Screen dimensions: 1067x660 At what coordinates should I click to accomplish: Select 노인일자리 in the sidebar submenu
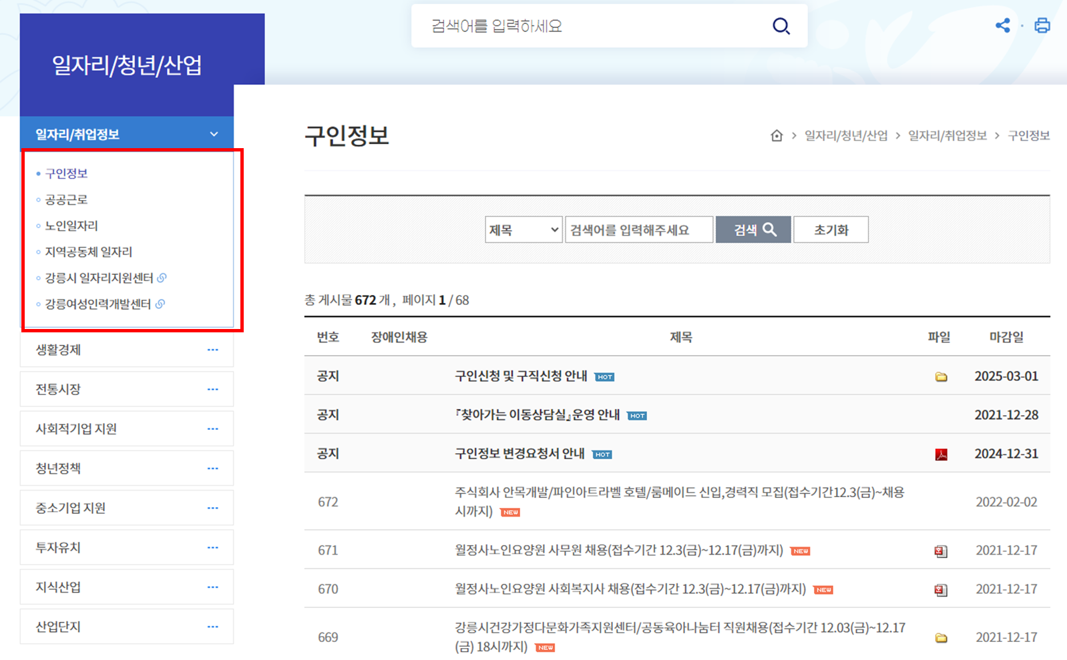click(71, 226)
